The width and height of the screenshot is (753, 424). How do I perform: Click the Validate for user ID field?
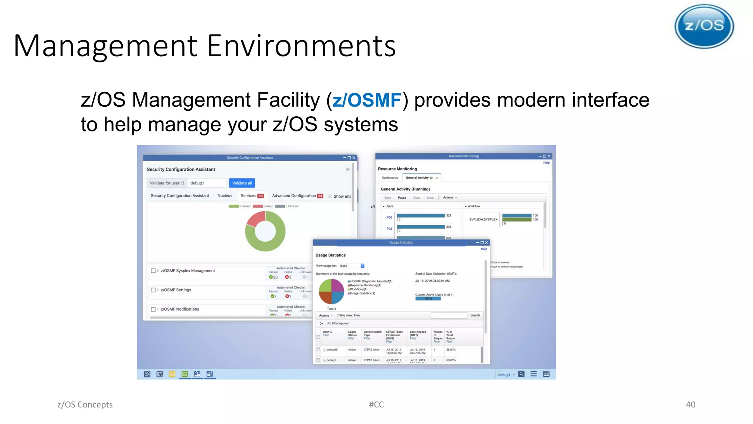pyautogui.click(x=207, y=183)
